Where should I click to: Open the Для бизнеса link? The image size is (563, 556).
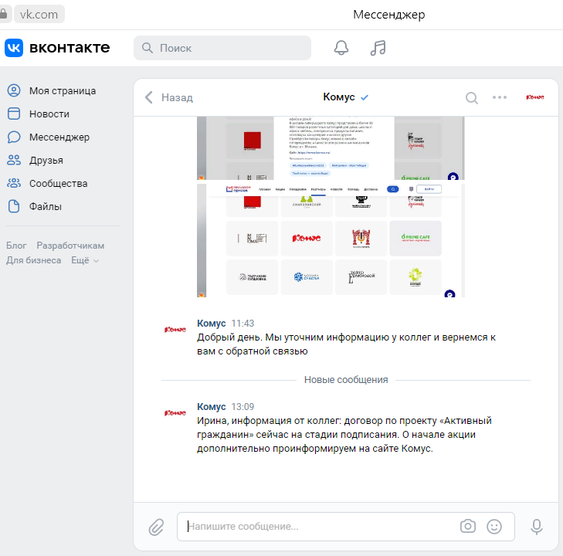[33, 260]
